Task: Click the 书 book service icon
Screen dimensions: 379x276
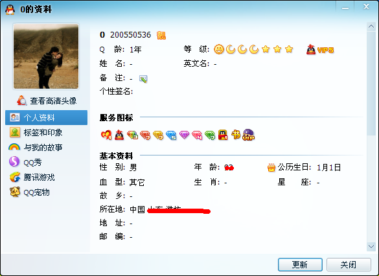Action: pyautogui.click(x=236, y=135)
